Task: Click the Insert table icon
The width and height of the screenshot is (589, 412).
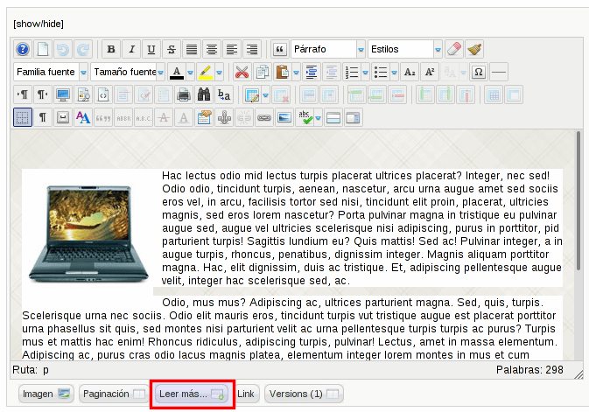Action: coord(252,95)
